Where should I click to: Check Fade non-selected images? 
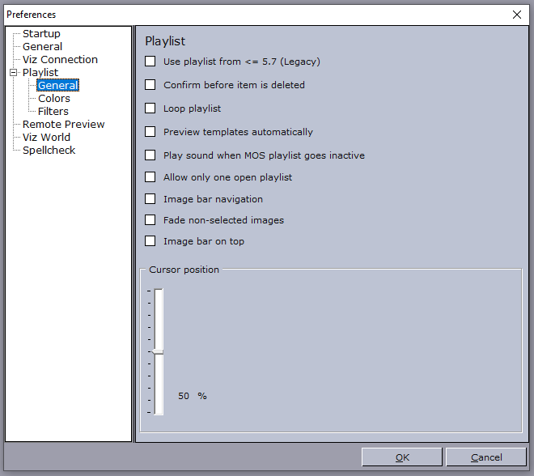pos(150,220)
